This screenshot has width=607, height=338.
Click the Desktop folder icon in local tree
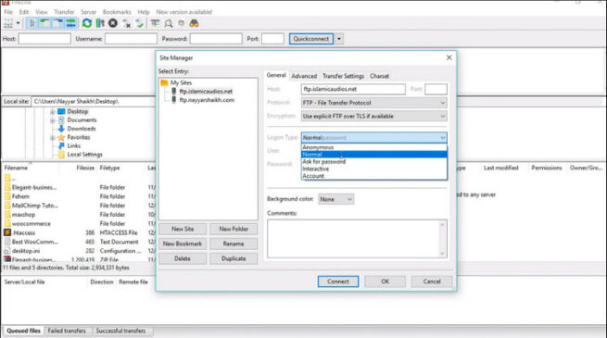(61, 111)
